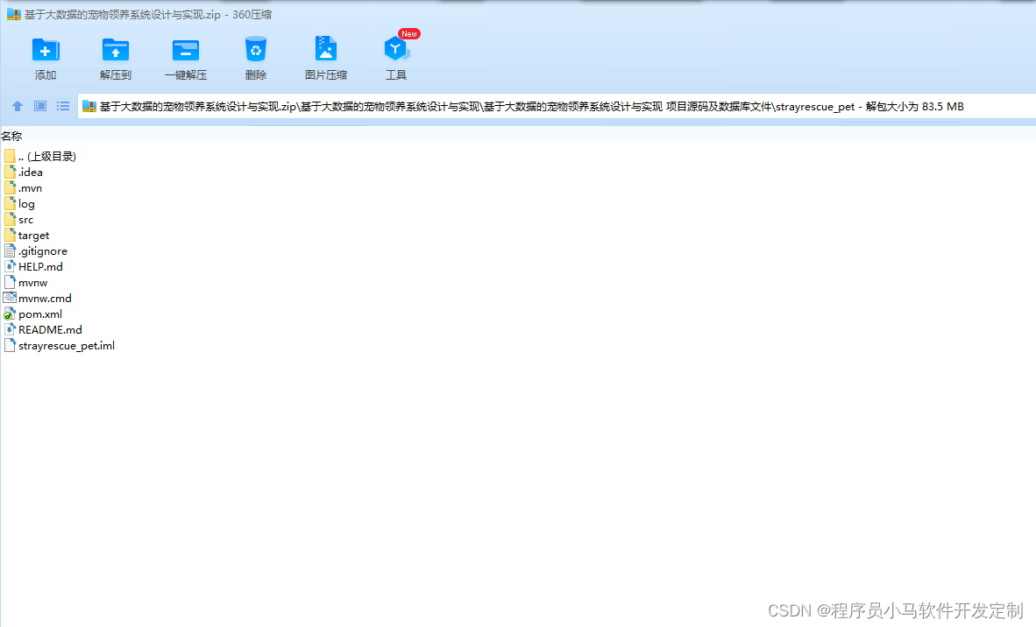Image resolution: width=1036 pixels, height=627 pixels.
Task: Click the target folder icon
Action: pos(10,235)
